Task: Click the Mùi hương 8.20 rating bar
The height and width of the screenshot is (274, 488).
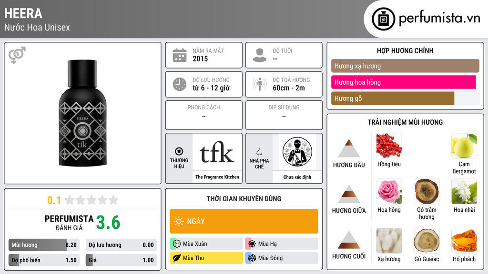Action: [x=44, y=245]
